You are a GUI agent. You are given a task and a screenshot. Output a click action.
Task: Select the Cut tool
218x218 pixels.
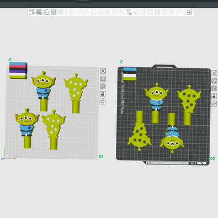100,12
